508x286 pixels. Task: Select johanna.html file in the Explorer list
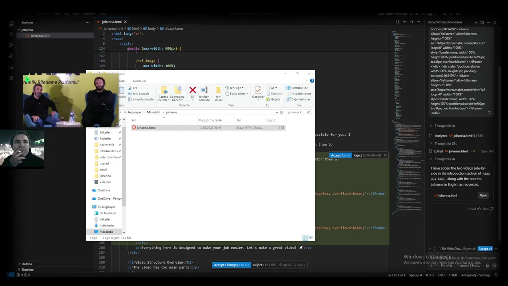coord(208,128)
